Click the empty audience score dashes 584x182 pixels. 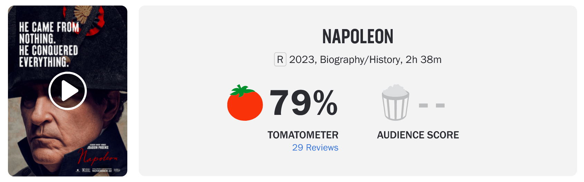point(432,106)
